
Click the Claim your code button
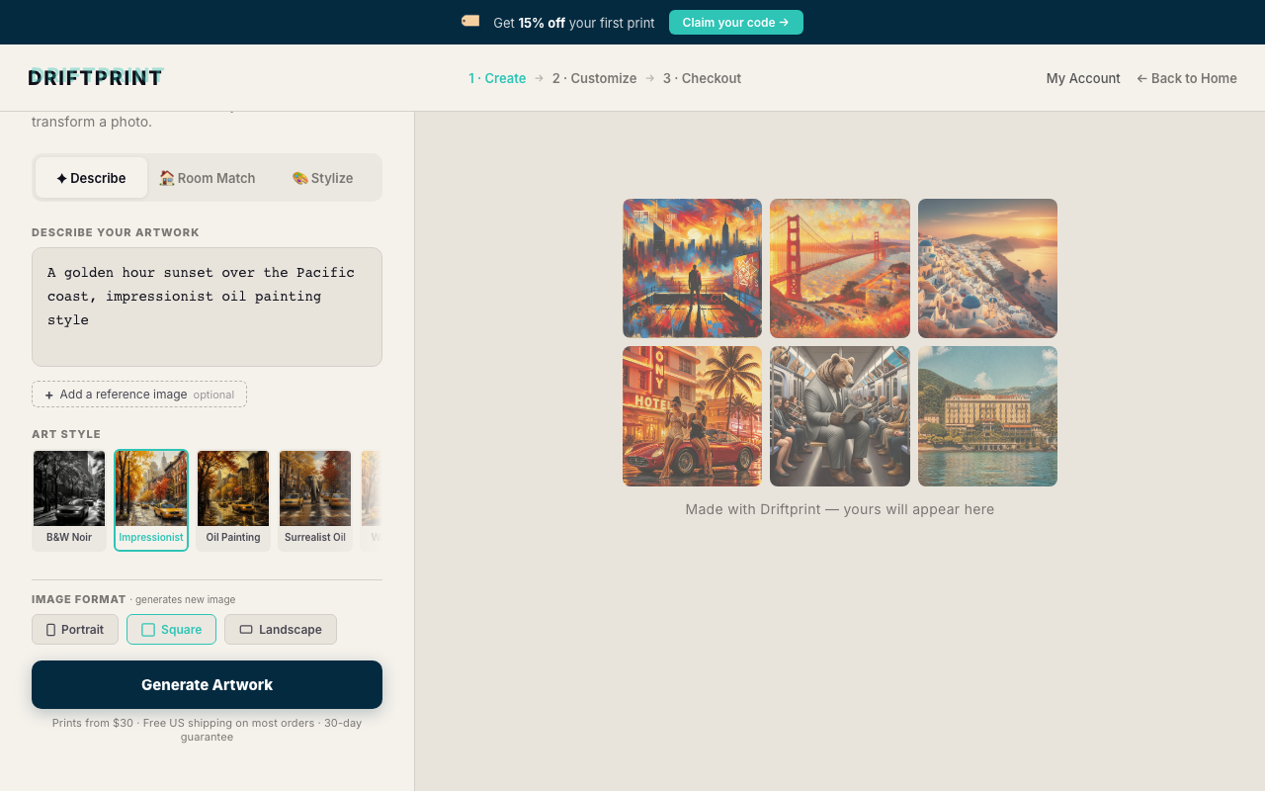click(736, 23)
